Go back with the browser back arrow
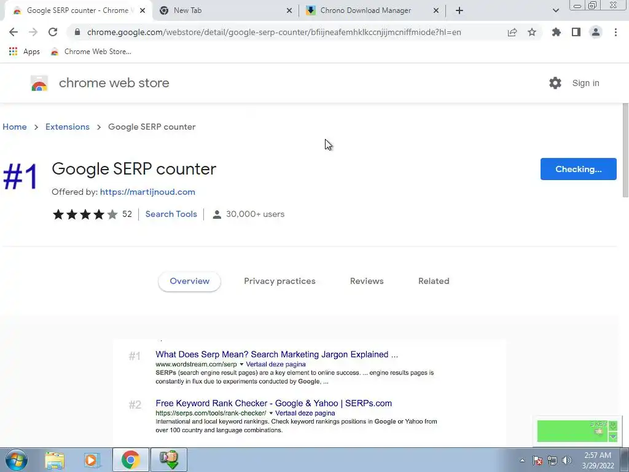This screenshot has width=629, height=472. point(14,32)
